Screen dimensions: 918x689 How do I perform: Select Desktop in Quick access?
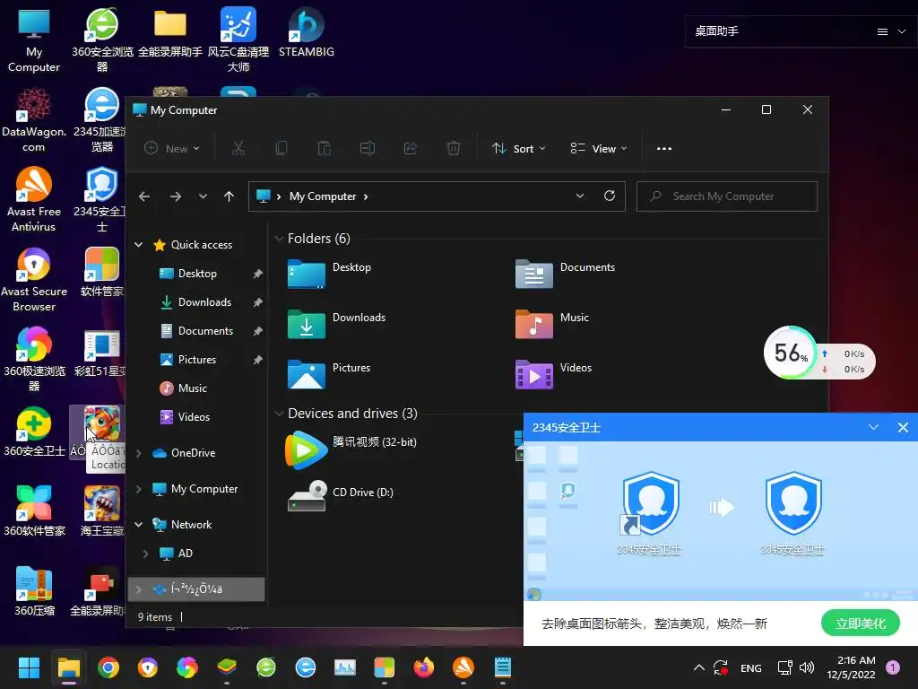(x=196, y=274)
